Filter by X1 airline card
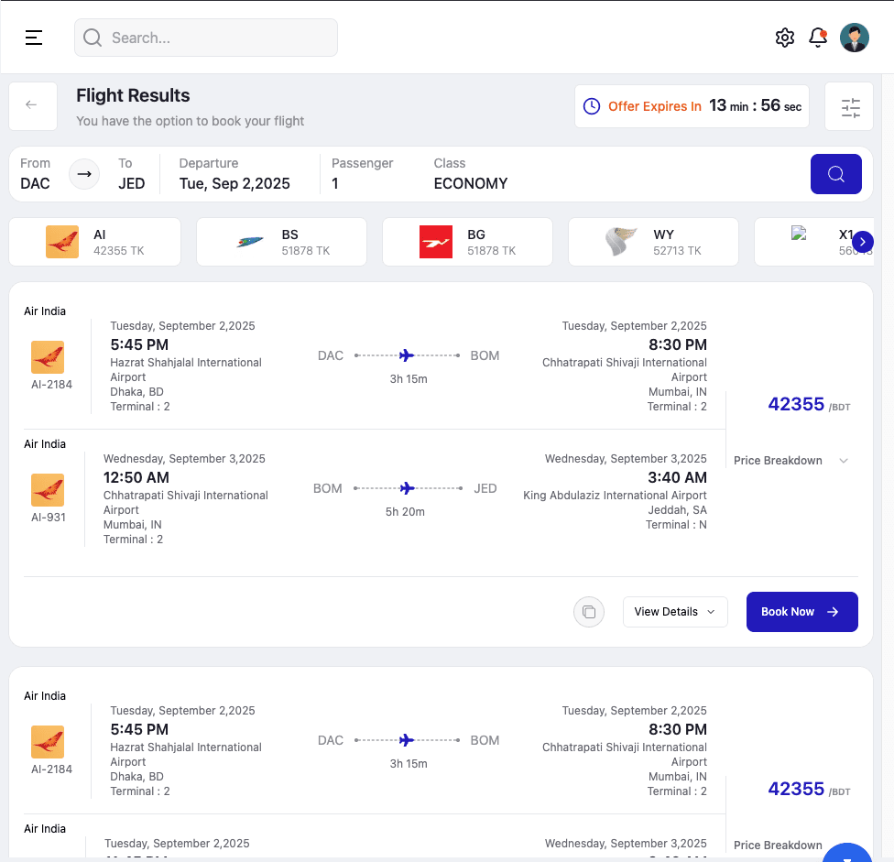This screenshot has width=894, height=862. pos(813,242)
